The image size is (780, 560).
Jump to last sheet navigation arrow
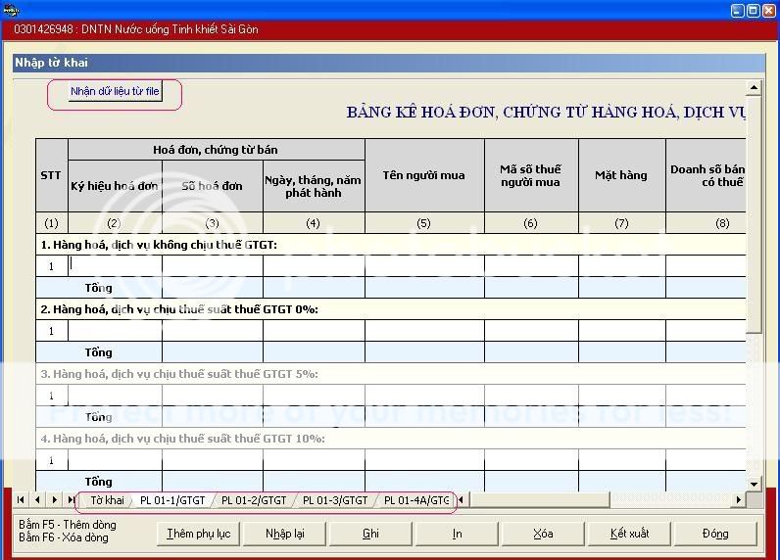[x=71, y=500]
